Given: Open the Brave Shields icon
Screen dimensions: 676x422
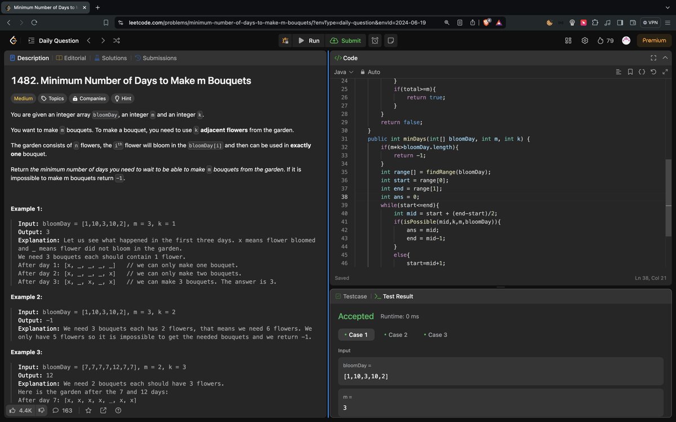Looking at the screenshot, I should [487, 23].
